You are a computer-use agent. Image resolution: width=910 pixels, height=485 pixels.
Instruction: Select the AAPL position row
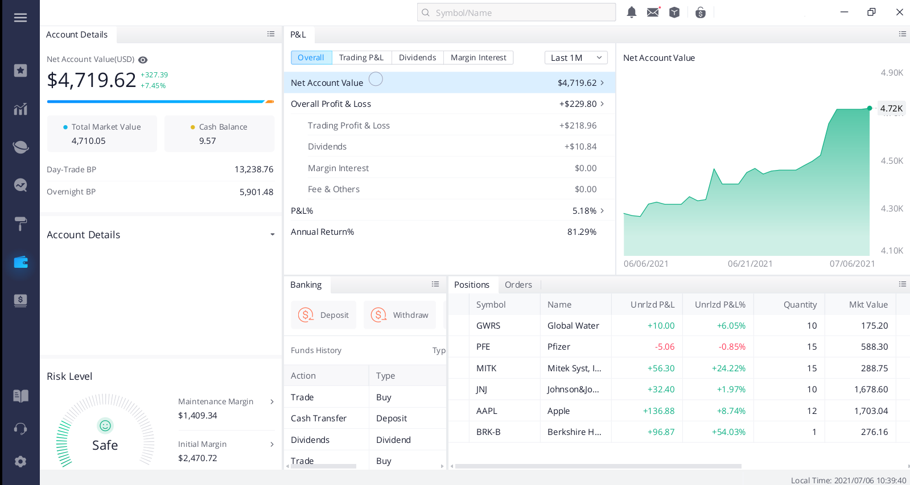click(679, 411)
